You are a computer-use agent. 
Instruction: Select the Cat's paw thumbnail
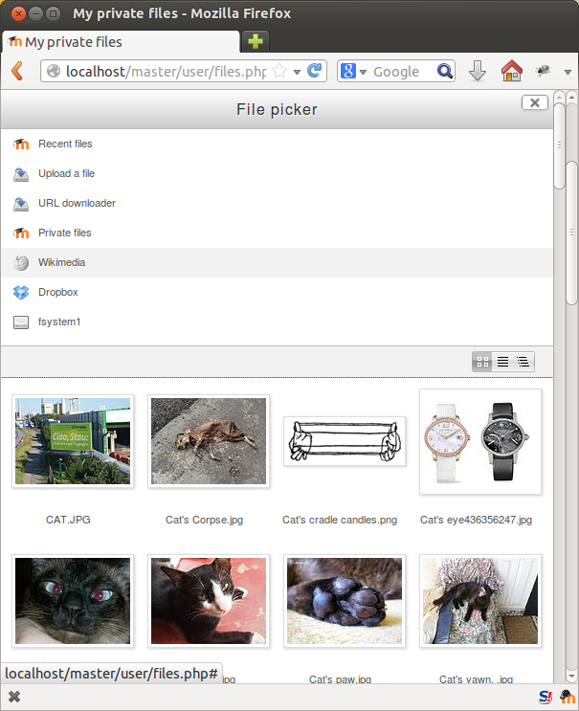pos(345,601)
